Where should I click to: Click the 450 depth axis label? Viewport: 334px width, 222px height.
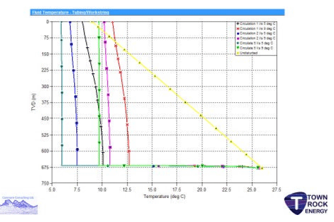click(x=45, y=119)
